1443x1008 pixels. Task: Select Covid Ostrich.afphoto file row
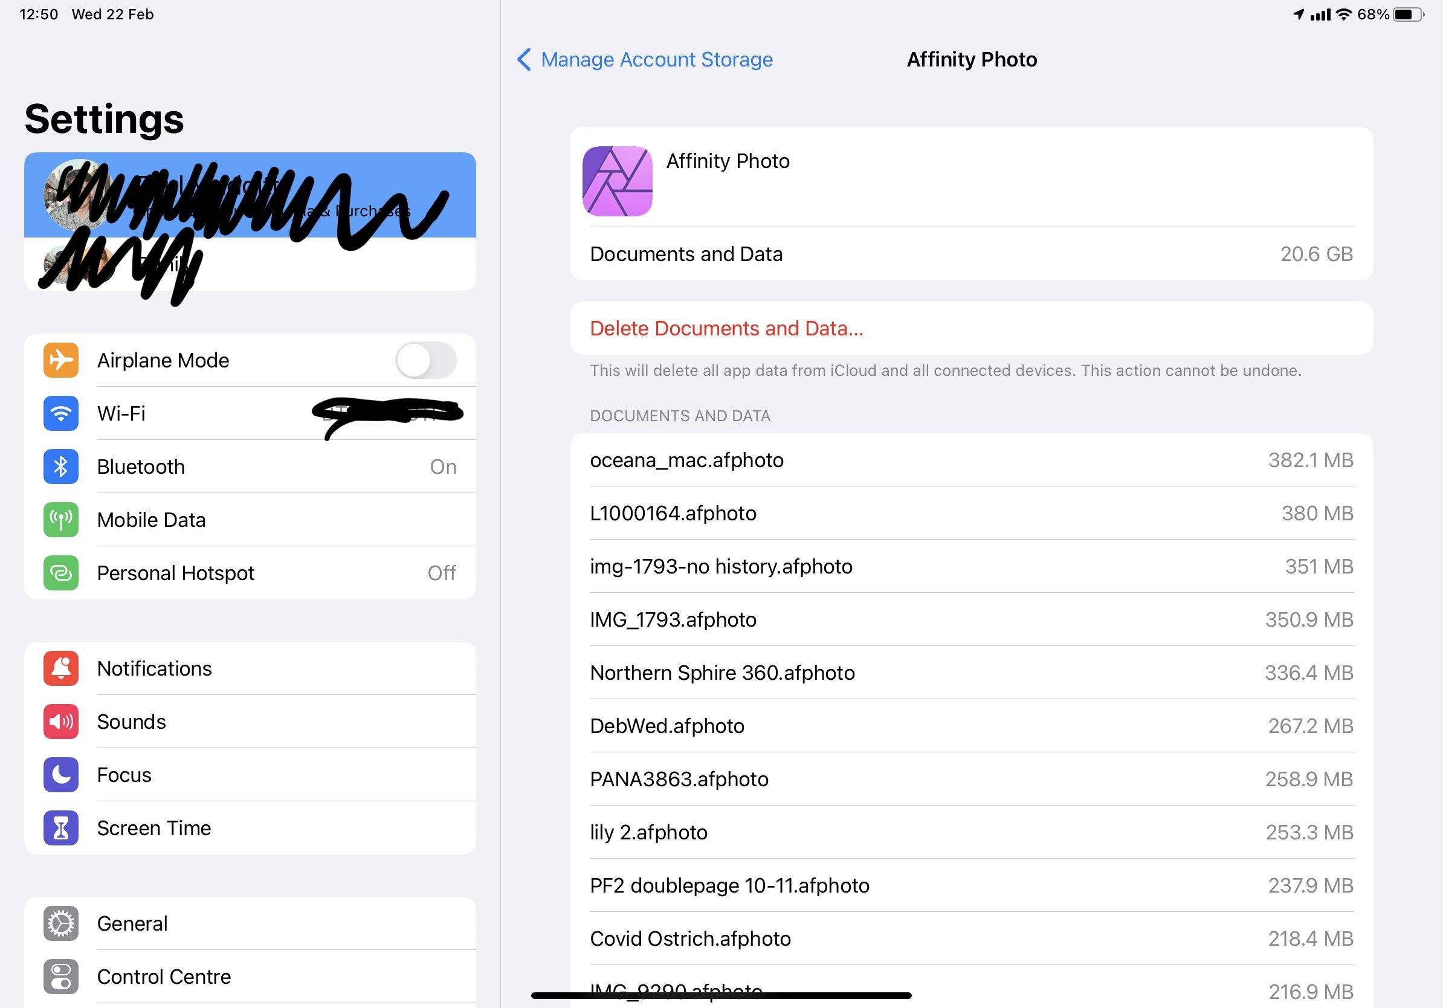pyautogui.click(x=972, y=939)
